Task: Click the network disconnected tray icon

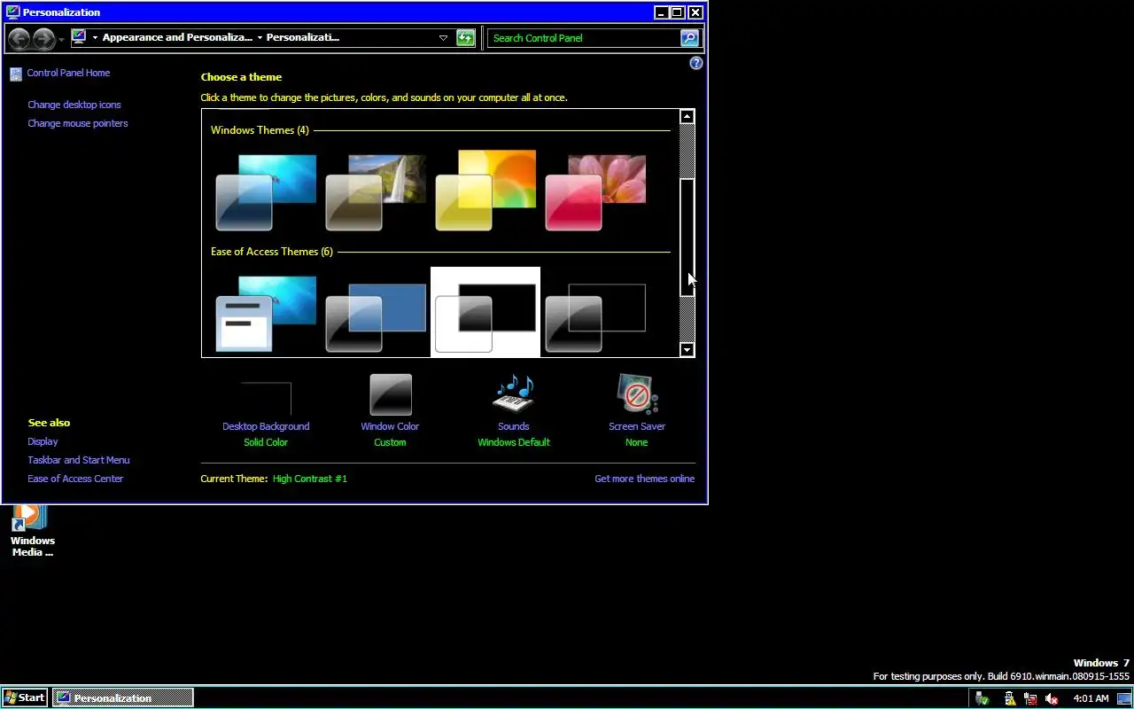Action: click(1029, 698)
